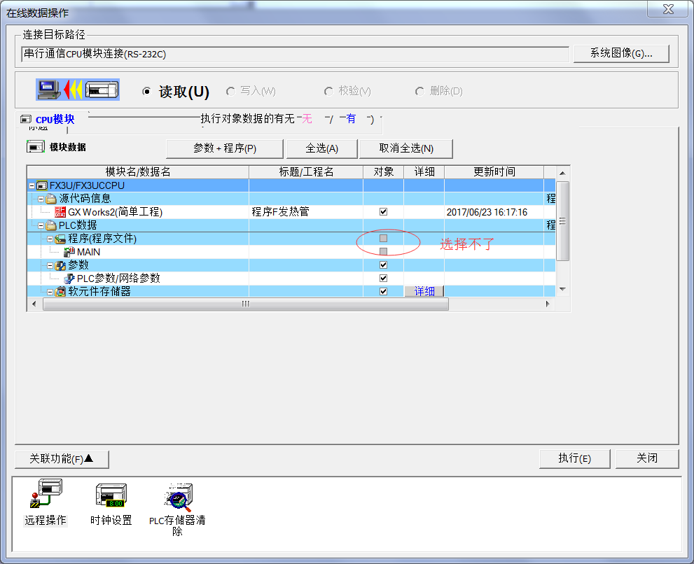
Task: Click the MAIN program icon
Action: coord(69,252)
